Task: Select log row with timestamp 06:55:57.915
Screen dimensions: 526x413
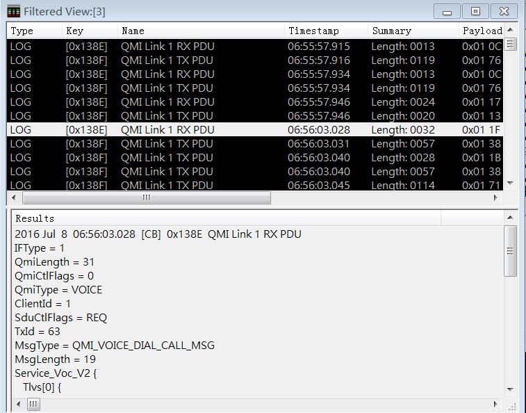Action: tap(255, 47)
